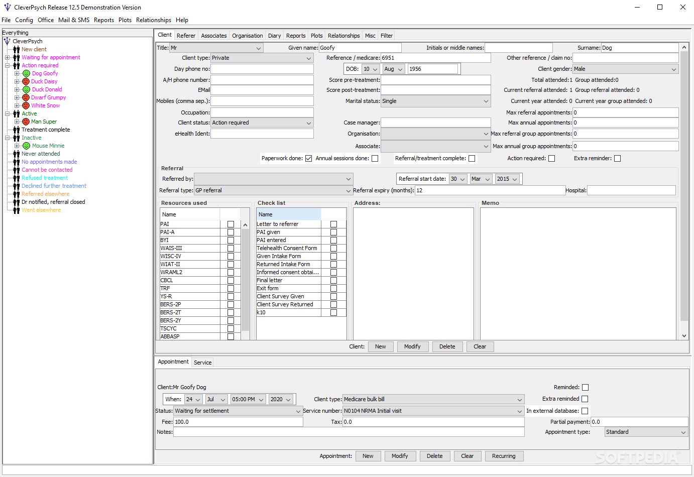
Task: Uncheck the Paperwork done checkbox
Action: (x=309, y=158)
